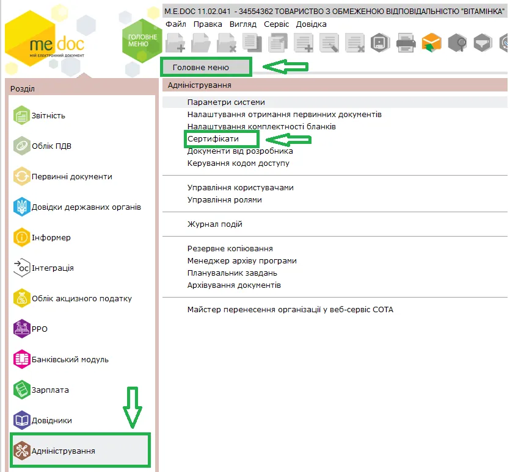Open Архівування документів

pos(234,285)
